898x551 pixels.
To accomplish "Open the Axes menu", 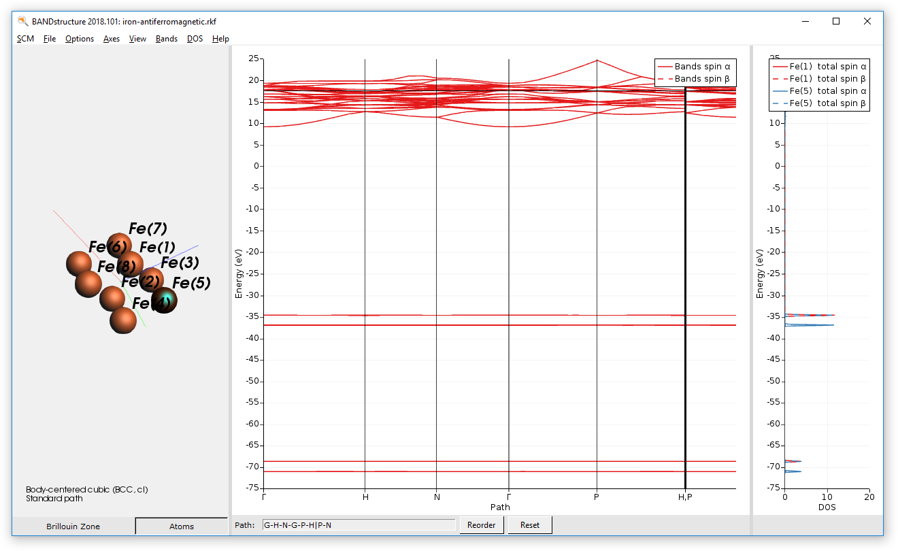I will tap(111, 39).
